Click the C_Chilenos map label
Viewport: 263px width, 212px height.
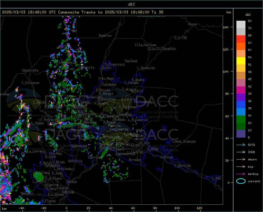coord(30,83)
